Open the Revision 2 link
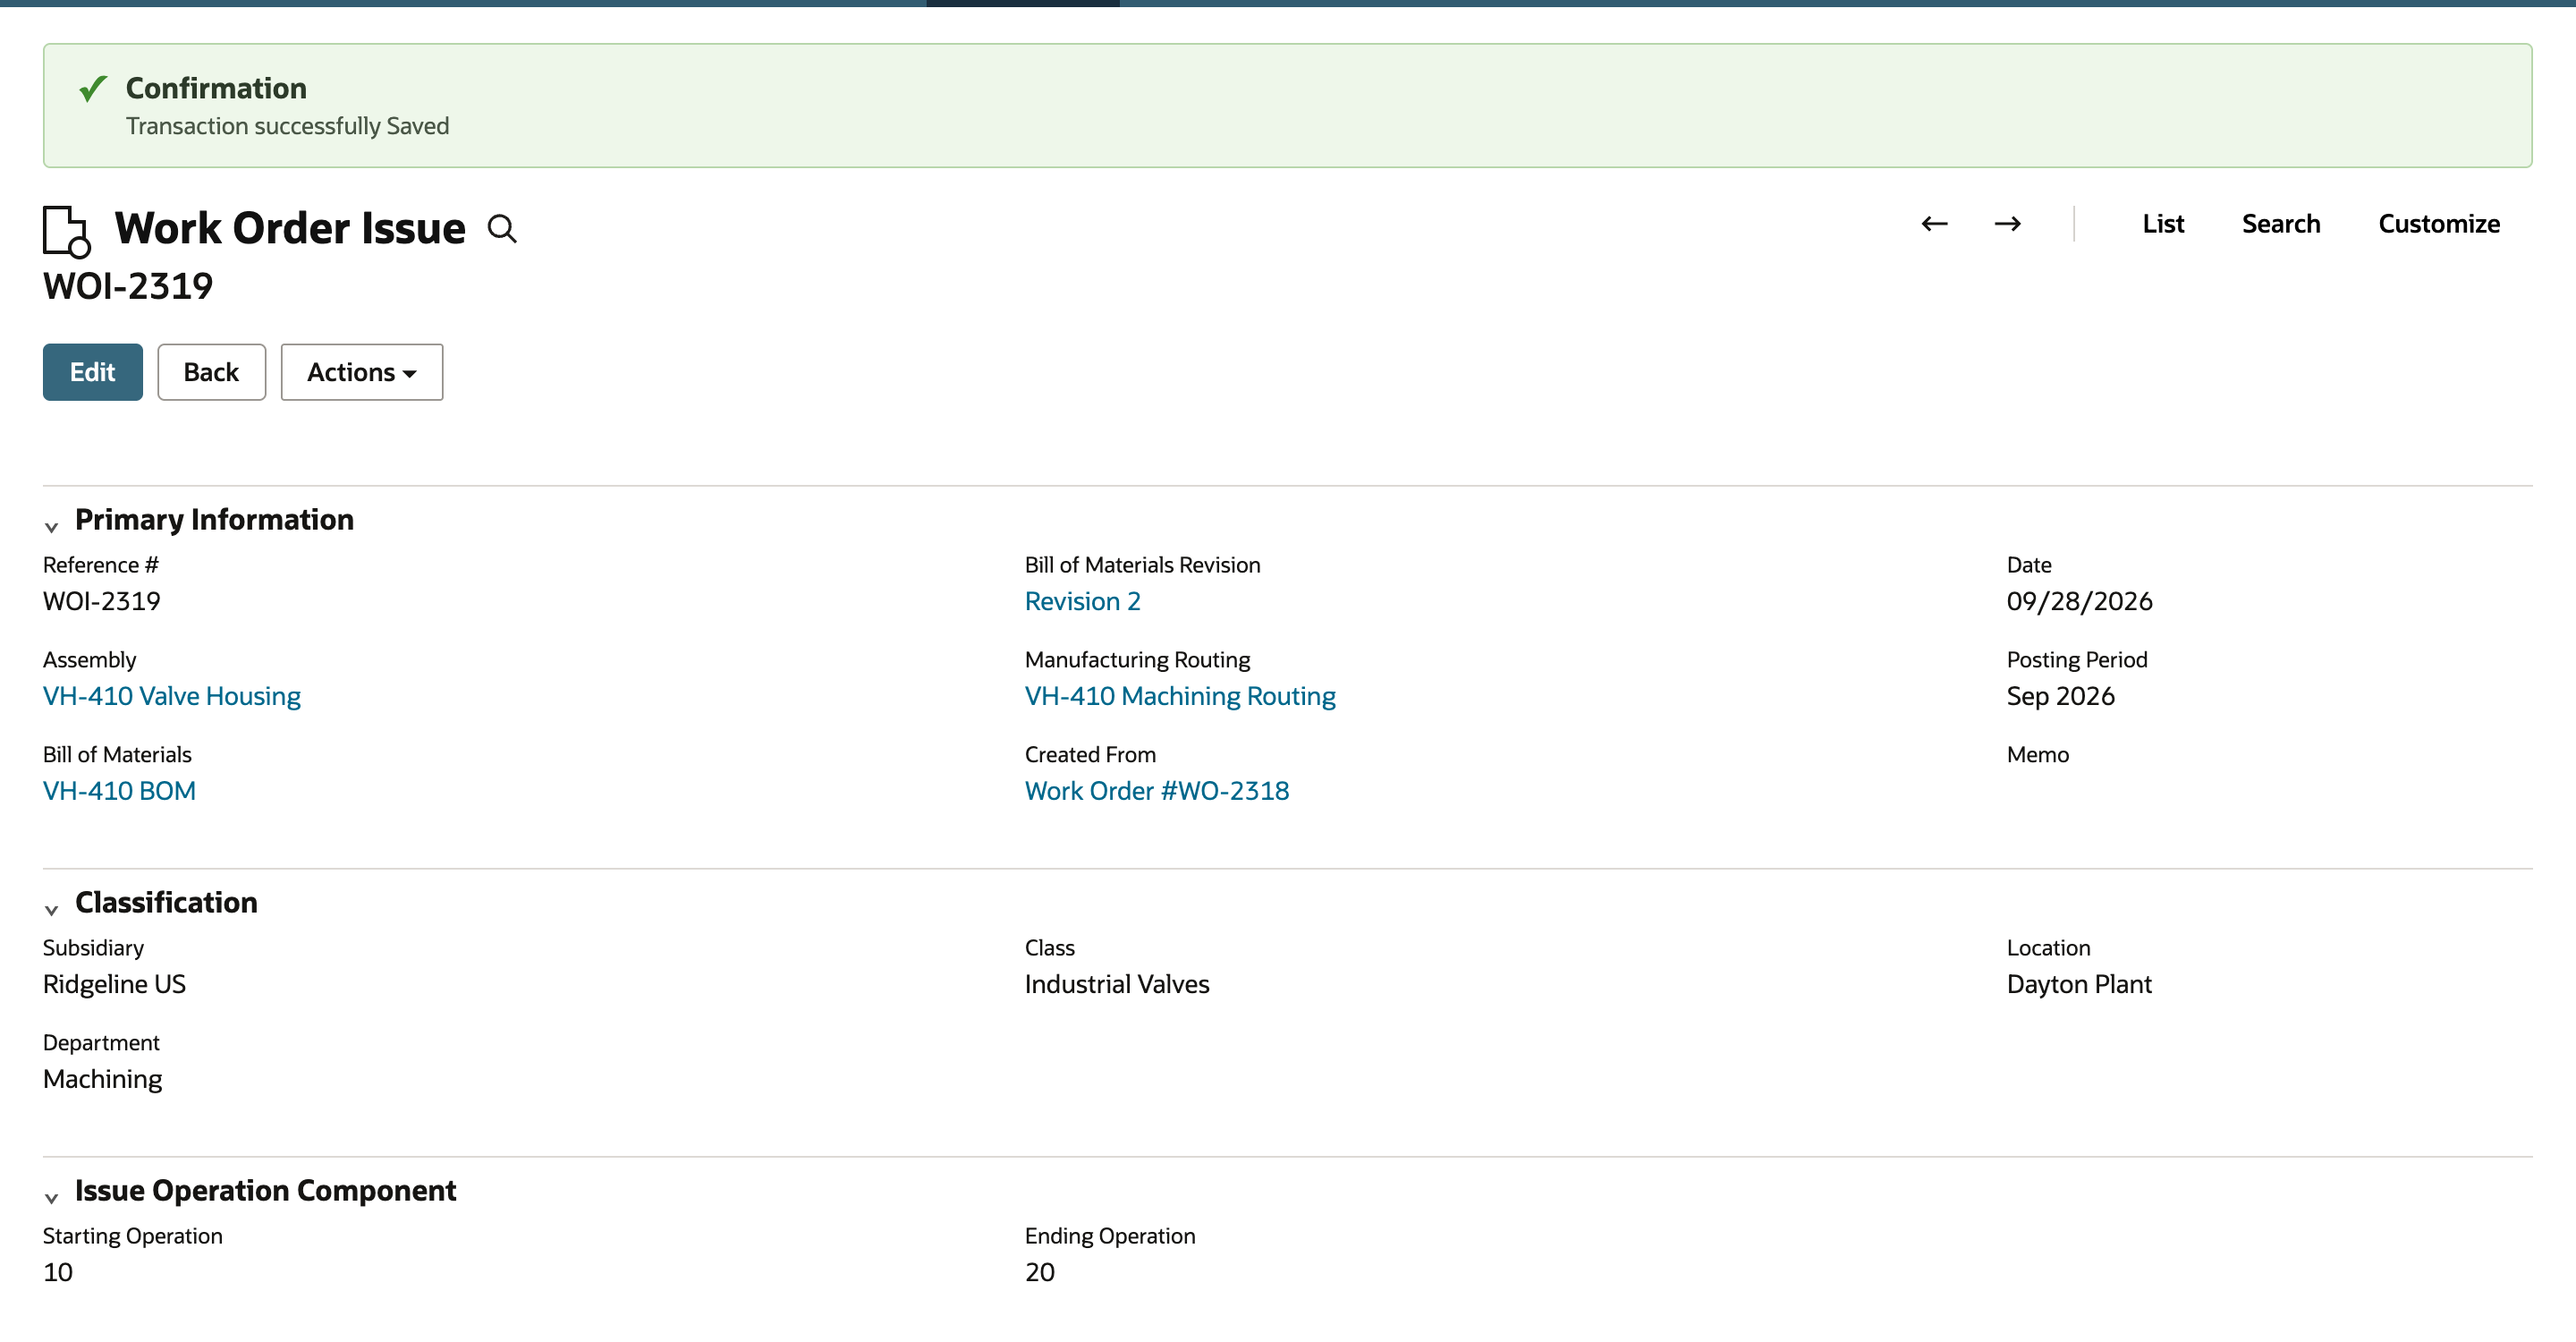 [1082, 601]
